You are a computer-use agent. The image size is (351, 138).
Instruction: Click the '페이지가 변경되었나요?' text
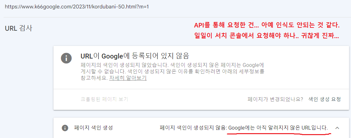[x=275, y=99]
